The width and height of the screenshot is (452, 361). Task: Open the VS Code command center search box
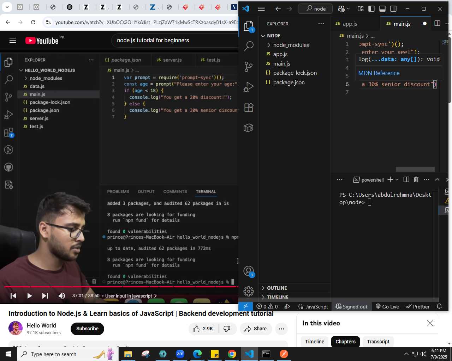pos(315,9)
